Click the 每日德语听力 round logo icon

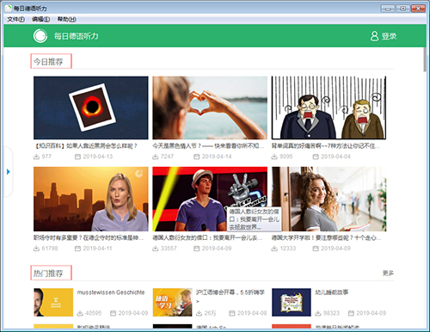40,36
